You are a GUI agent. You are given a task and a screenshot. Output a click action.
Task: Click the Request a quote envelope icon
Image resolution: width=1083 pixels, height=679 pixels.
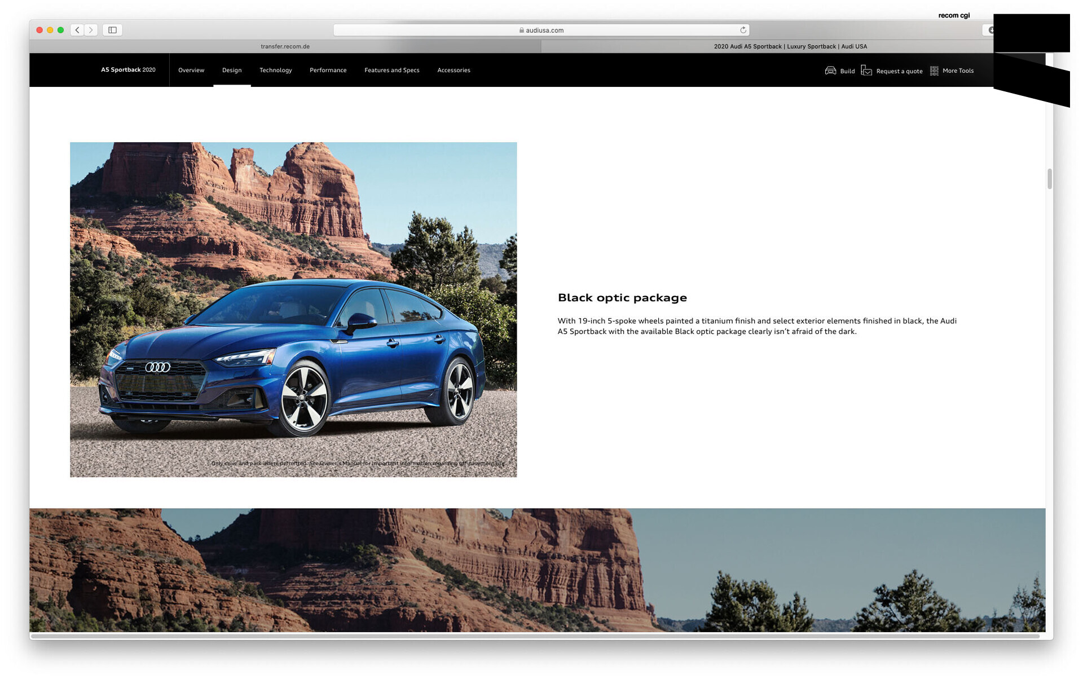(x=866, y=70)
